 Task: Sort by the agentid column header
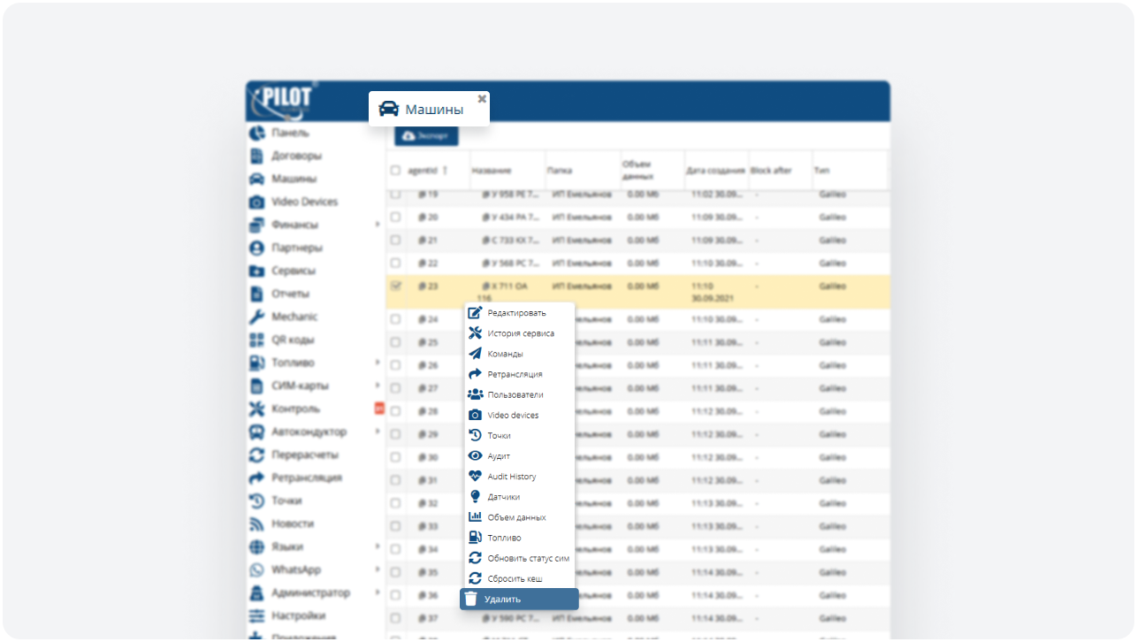[423, 171]
